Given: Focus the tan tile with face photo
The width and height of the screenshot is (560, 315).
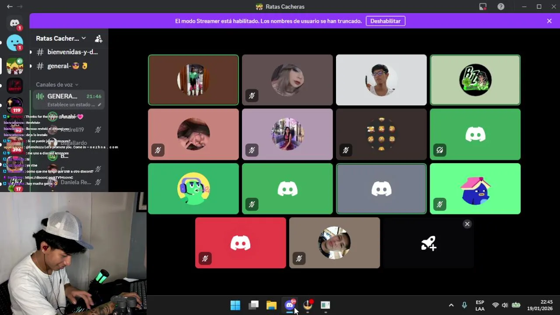Looking at the screenshot, I should click(334, 243).
